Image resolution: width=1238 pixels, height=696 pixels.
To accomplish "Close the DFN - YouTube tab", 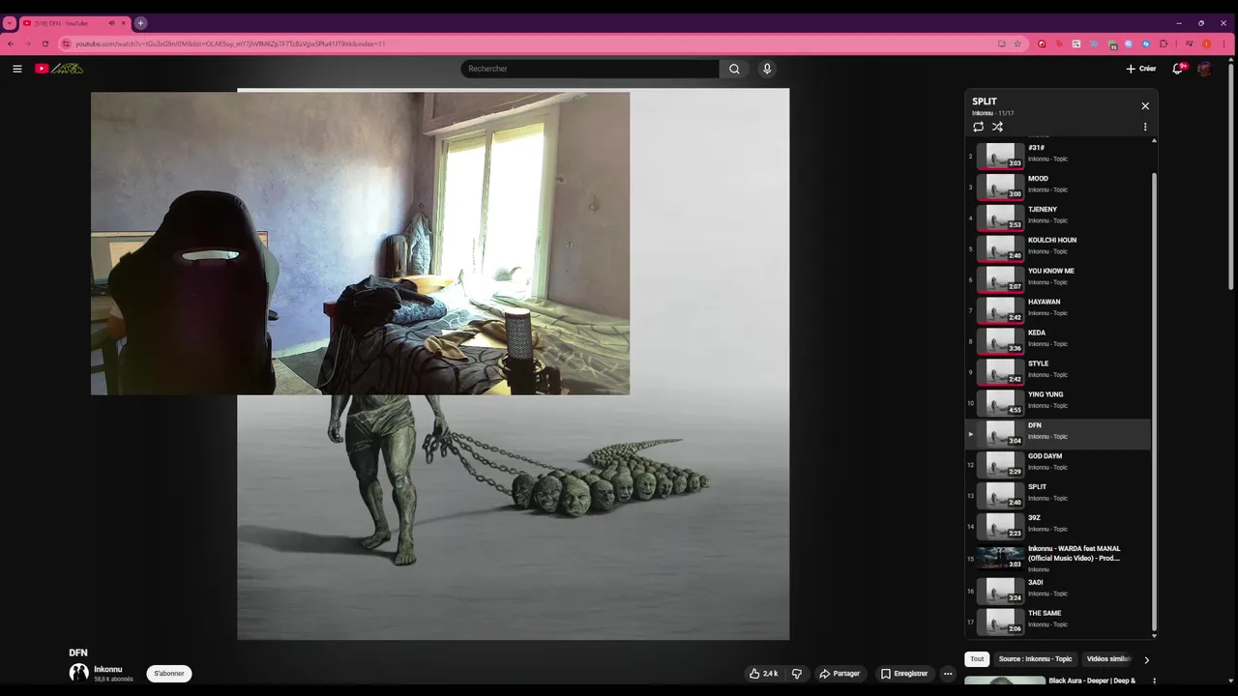I will click(x=124, y=23).
